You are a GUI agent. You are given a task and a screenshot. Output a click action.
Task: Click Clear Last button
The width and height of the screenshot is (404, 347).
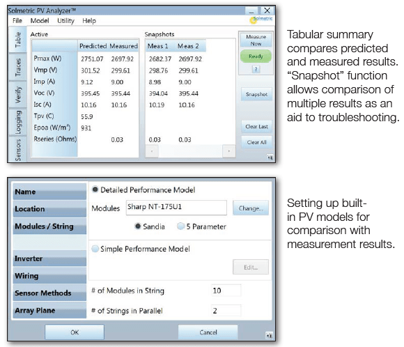256,127
